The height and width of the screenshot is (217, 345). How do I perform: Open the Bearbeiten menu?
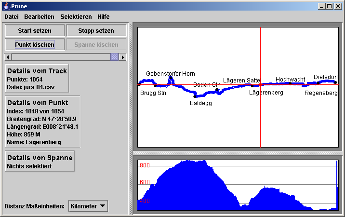tap(39, 16)
